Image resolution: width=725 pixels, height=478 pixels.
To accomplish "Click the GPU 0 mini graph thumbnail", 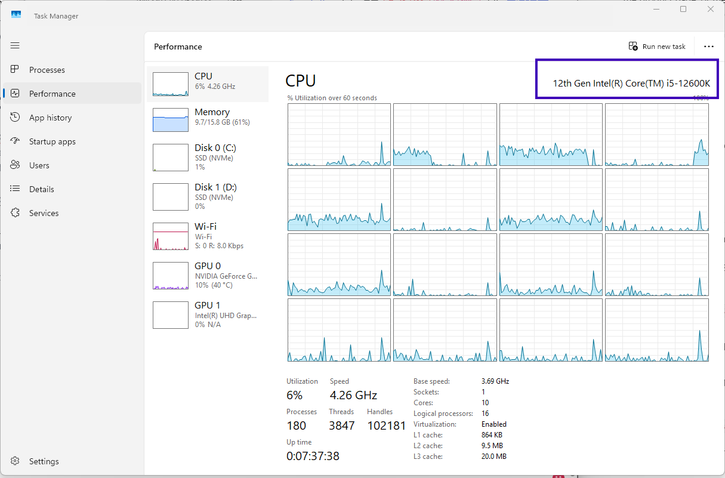I will pos(171,276).
